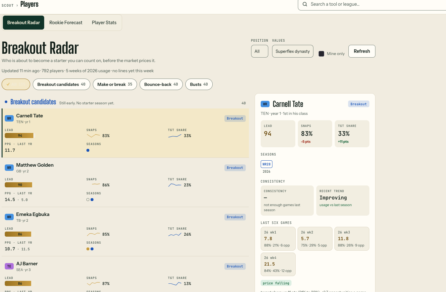
Task: Open the 26 wk1 game card
Action: click(x=278, y=239)
